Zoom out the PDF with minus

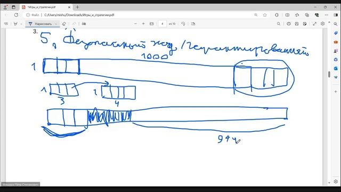click(x=135, y=23)
